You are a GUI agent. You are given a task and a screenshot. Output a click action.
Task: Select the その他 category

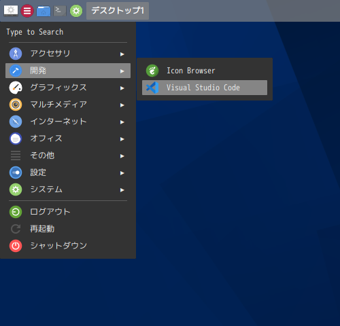[x=68, y=156]
